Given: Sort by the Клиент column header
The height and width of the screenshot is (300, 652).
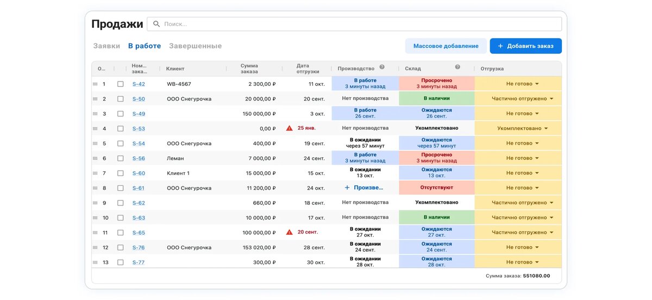Looking at the screenshot, I should click(175, 68).
